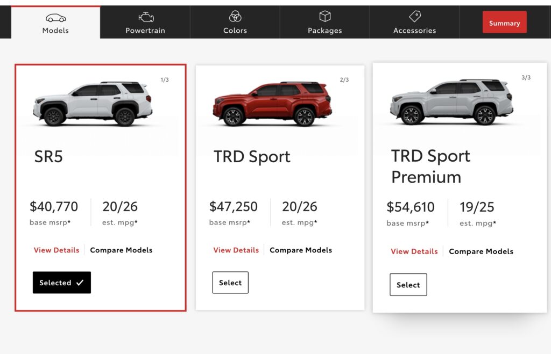Select the TRD Sport Premium model
This screenshot has height=354, width=551.
point(408,285)
